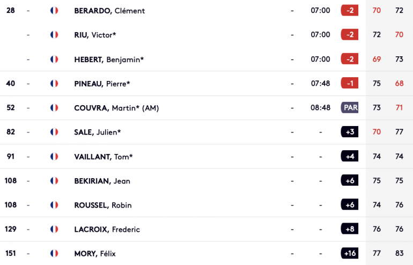Click the French flag beside COUVRA, Martin

click(x=54, y=108)
